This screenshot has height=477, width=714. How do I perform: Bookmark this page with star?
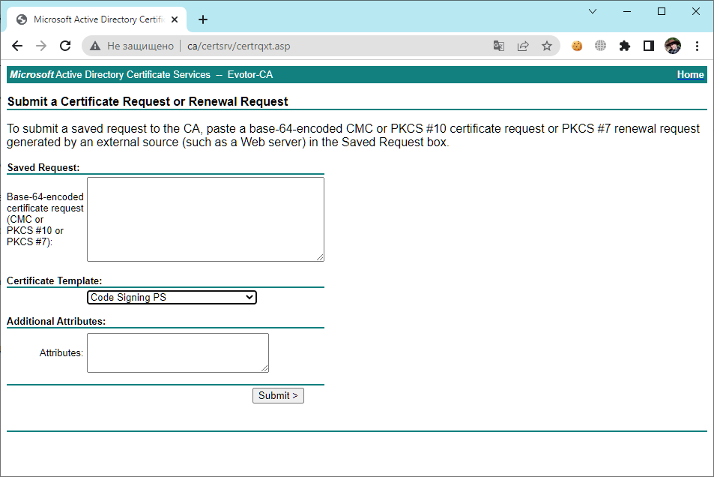point(547,46)
